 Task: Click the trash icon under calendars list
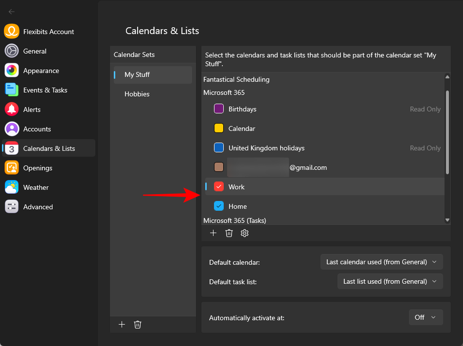tap(229, 233)
